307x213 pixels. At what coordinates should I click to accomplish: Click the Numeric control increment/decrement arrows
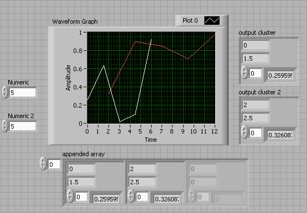pyautogui.click(x=5, y=92)
